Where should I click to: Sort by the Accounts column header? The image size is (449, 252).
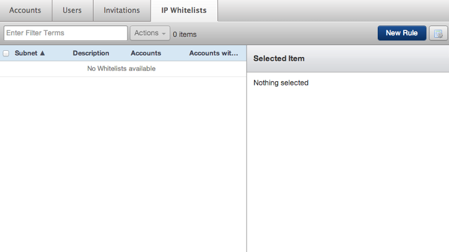coord(146,53)
